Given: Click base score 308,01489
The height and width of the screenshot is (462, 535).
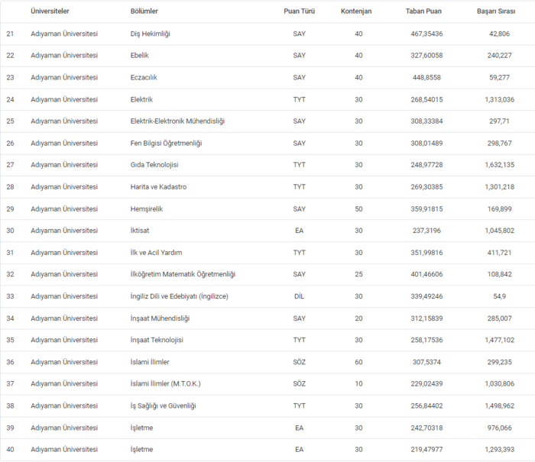Looking at the screenshot, I should 426,144.
